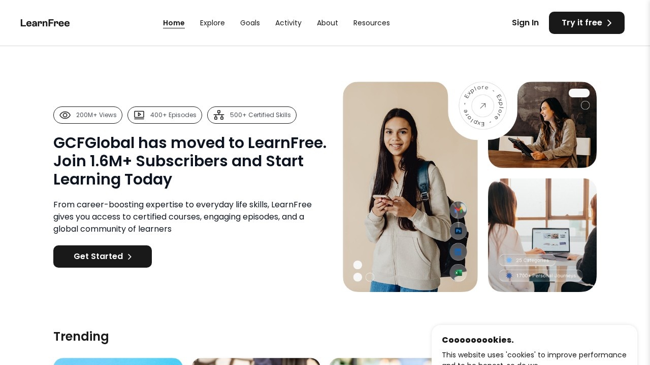650x365 pixels.
Task: Select the About navigation link
Action: pos(328,23)
